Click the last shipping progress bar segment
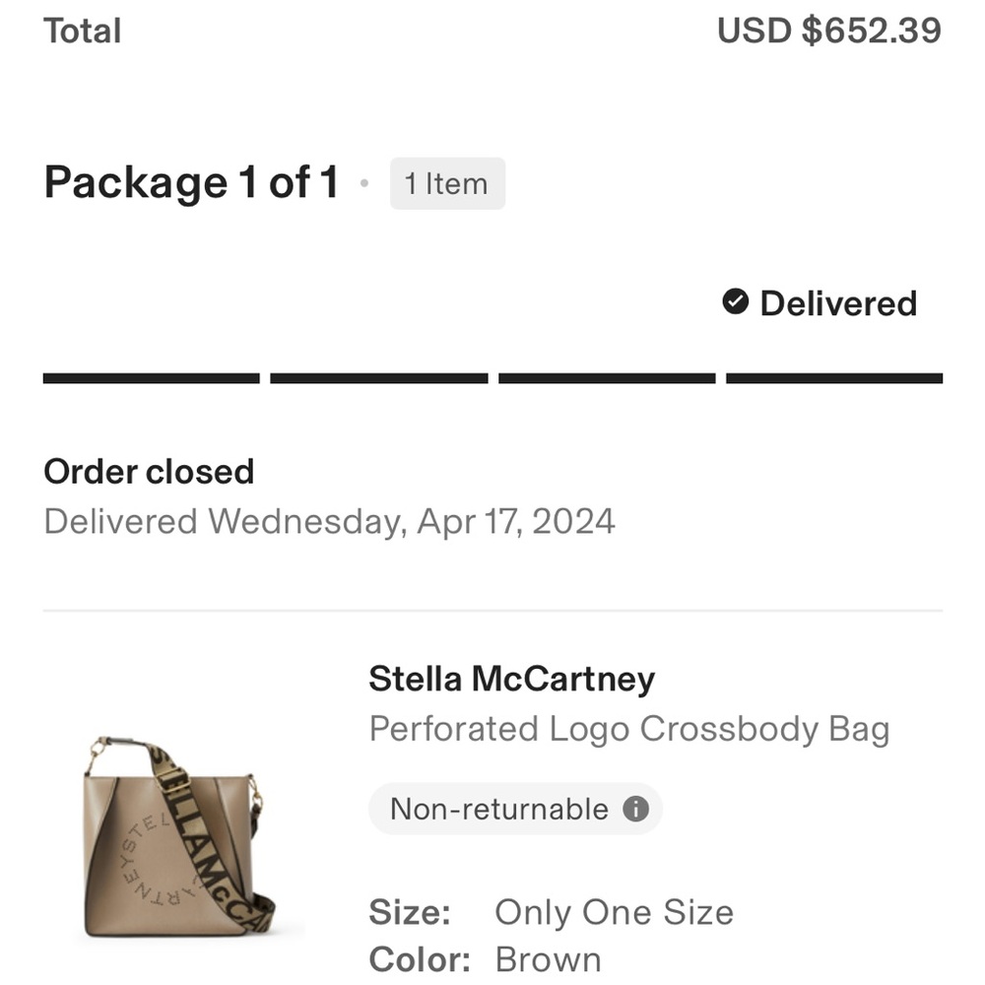This screenshot has width=985, height=985. [x=833, y=376]
